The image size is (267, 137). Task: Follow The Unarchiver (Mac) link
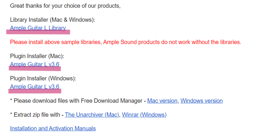pos(92,115)
